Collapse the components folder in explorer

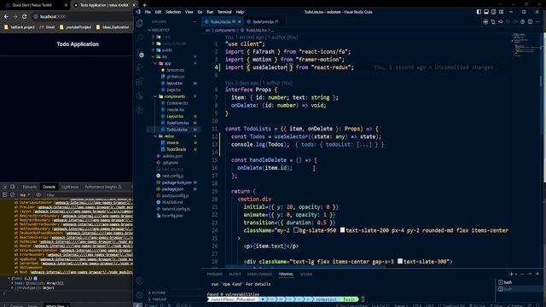coord(155,96)
